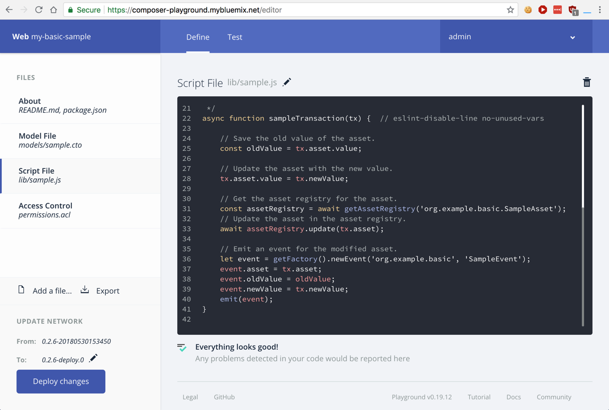Open the admin identity menu
Image resolution: width=609 pixels, height=410 pixels.
[516, 37]
